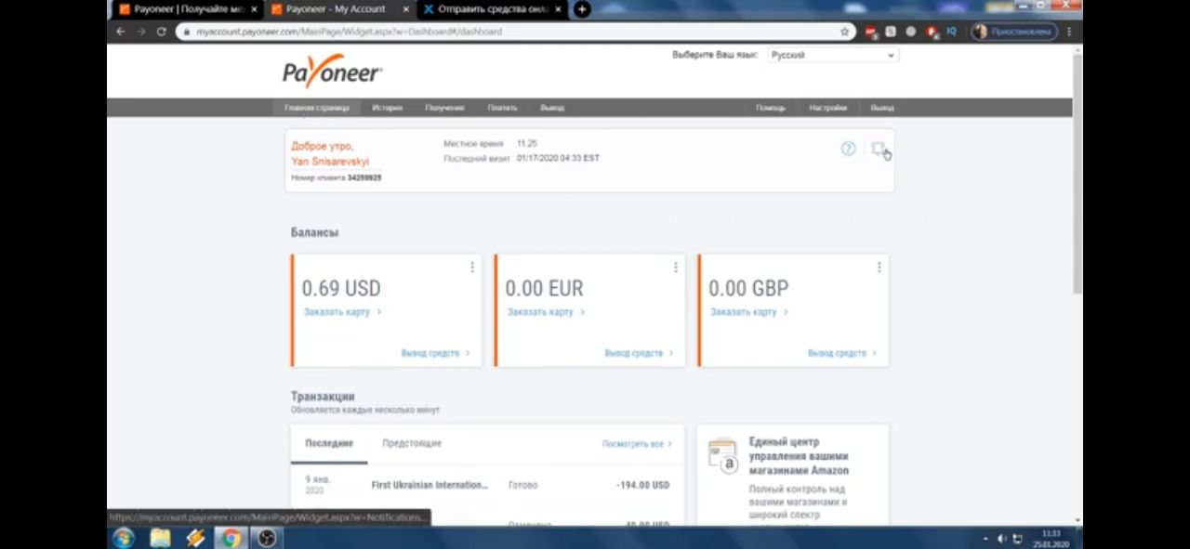This screenshot has width=1190, height=549.
Task: Open Chrome three-dot menu
Action: click(1069, 32)
